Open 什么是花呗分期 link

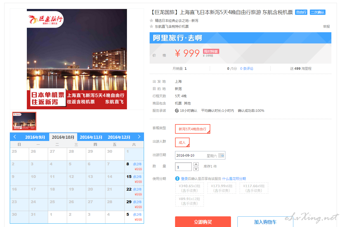234,179
